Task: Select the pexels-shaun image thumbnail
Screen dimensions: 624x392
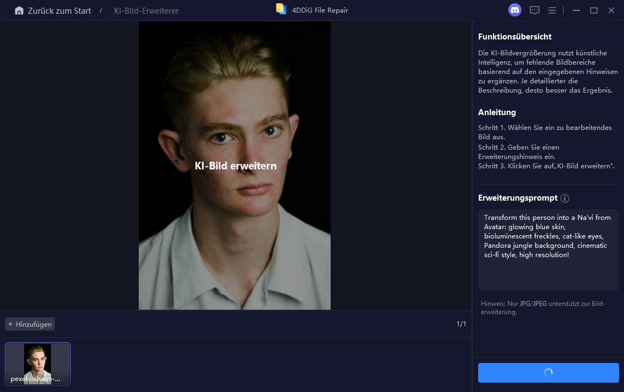Action: (37, 363)
